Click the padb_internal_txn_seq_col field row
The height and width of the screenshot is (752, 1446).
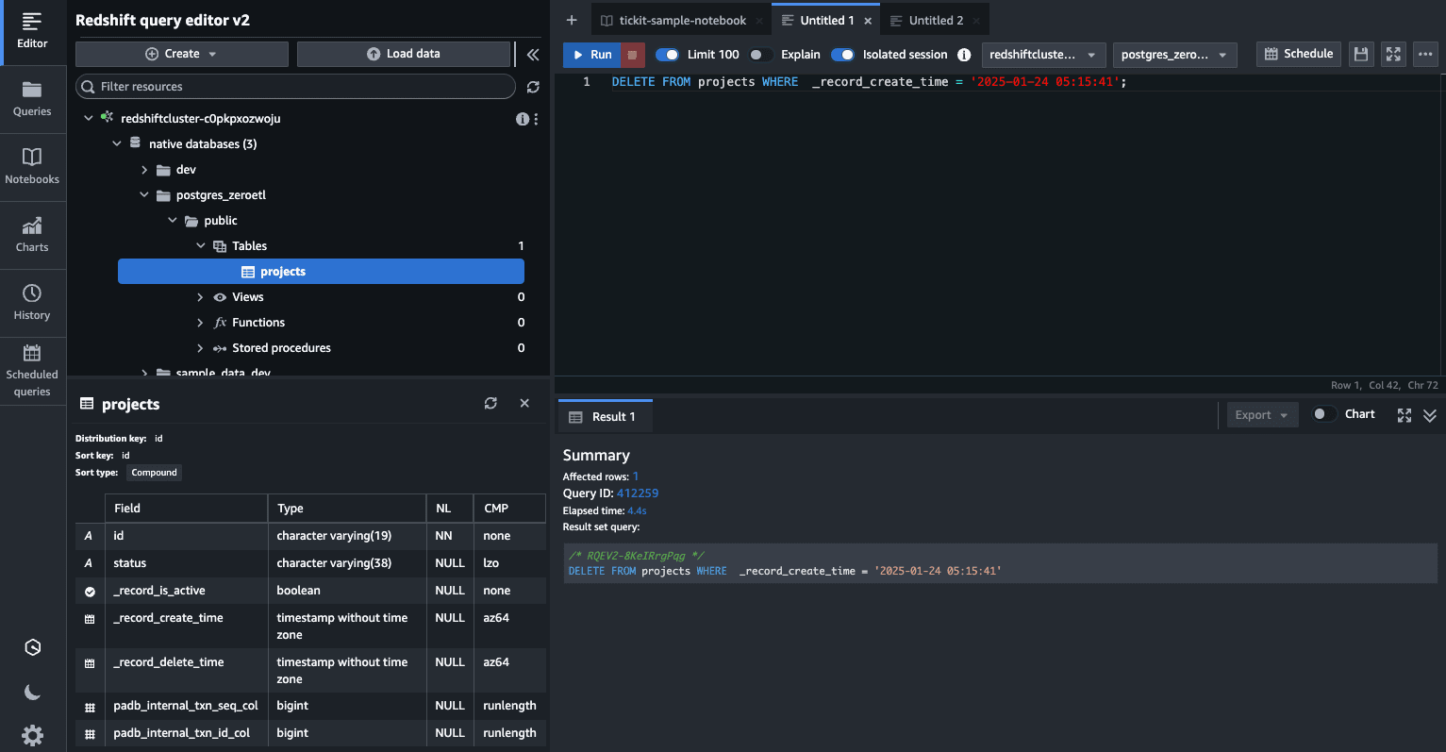coord(310,706)
